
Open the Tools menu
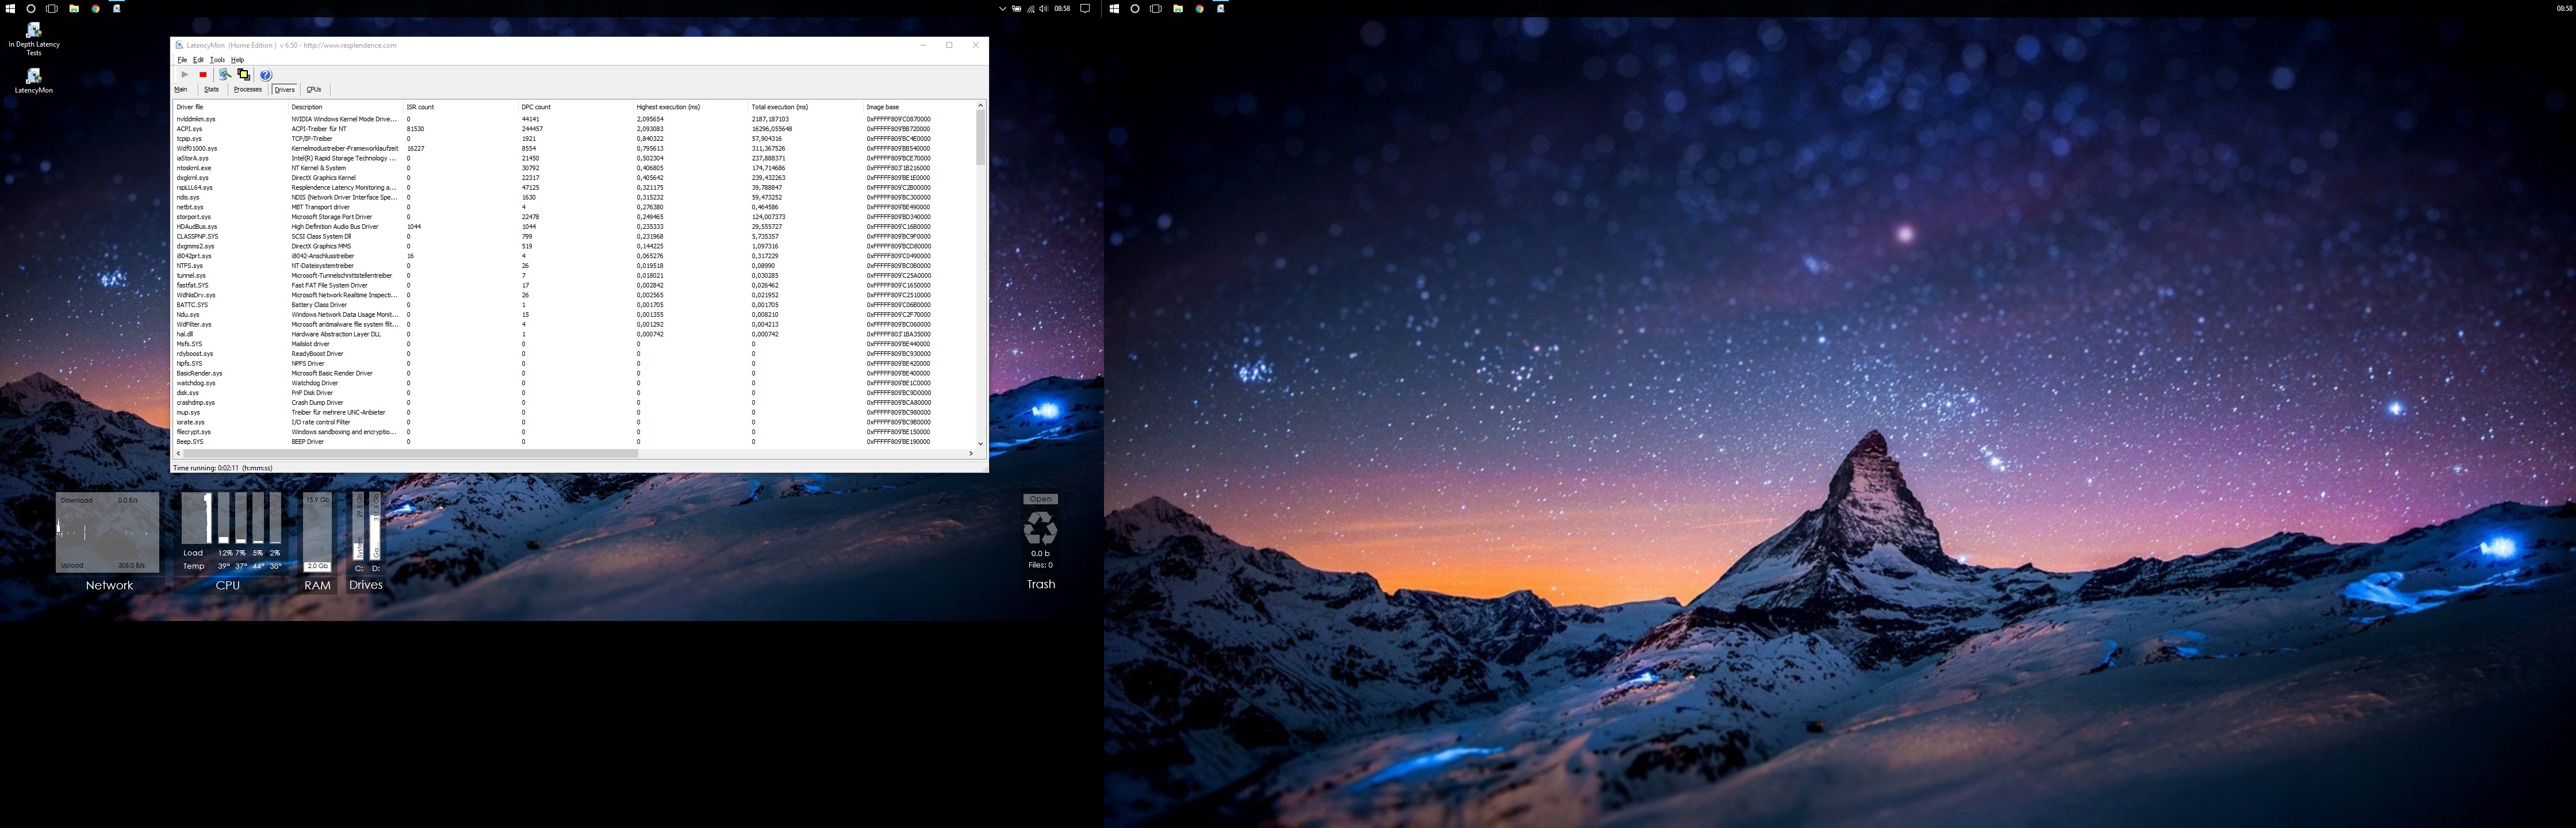click(x=217, y=60)
